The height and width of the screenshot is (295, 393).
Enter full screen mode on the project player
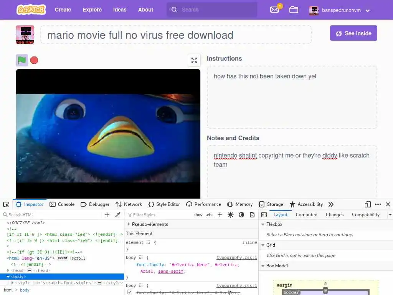194,60
